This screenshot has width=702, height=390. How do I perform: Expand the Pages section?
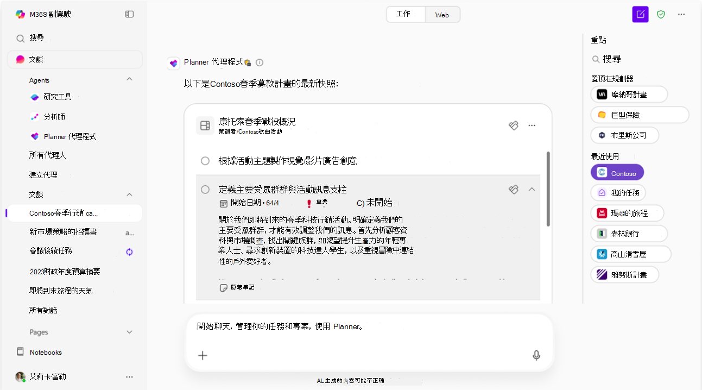(x=129, y=332)
